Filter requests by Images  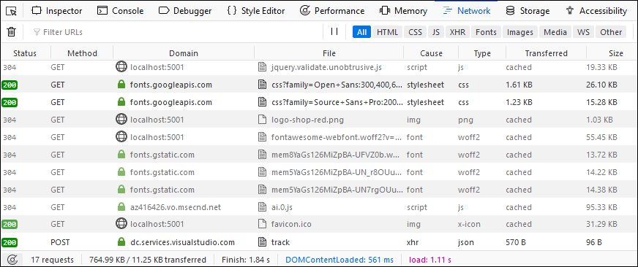[520, 32]
